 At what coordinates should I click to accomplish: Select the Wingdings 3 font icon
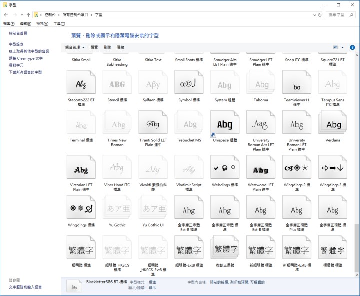click(332, 167)
